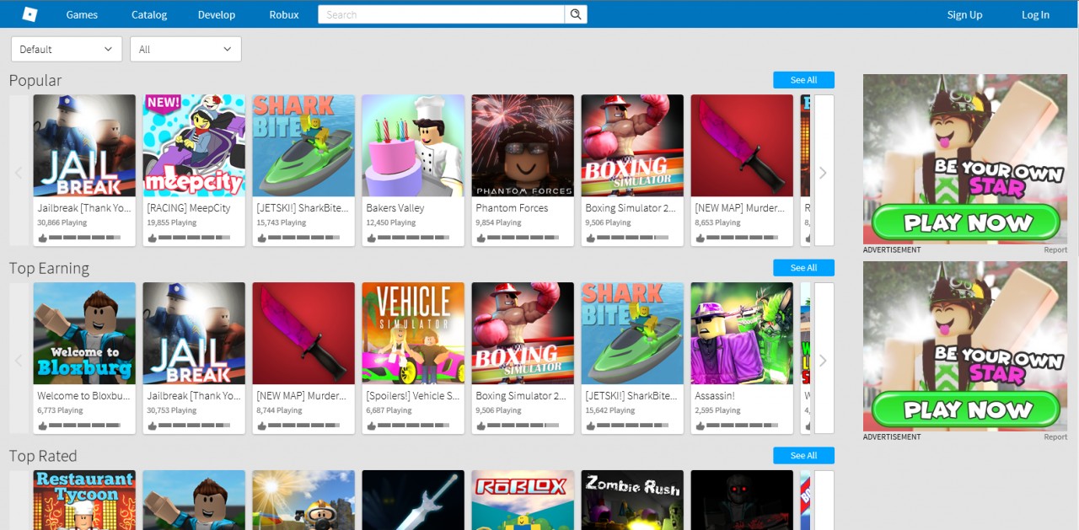Report the lower advertisement
1079x530 pixels.
click(x=1055, y=437)
